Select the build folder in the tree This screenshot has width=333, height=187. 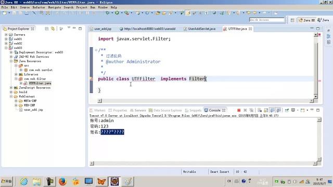23,92
